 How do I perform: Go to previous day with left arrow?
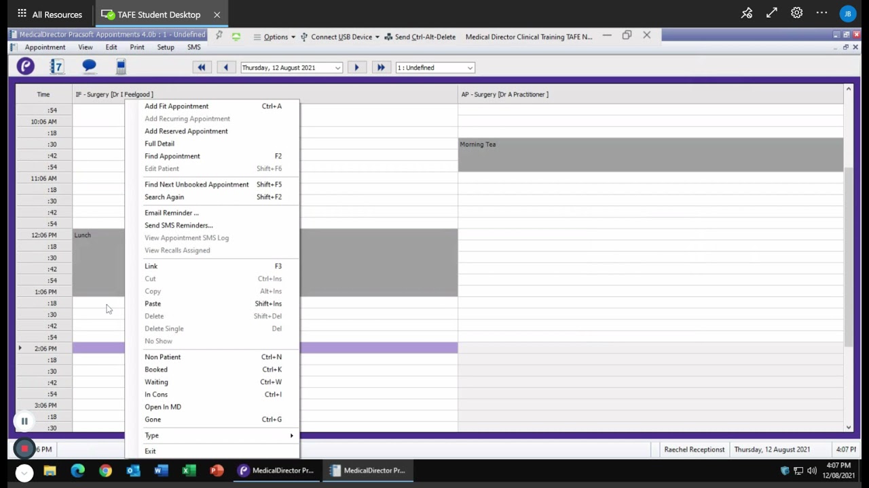(226, 67)
